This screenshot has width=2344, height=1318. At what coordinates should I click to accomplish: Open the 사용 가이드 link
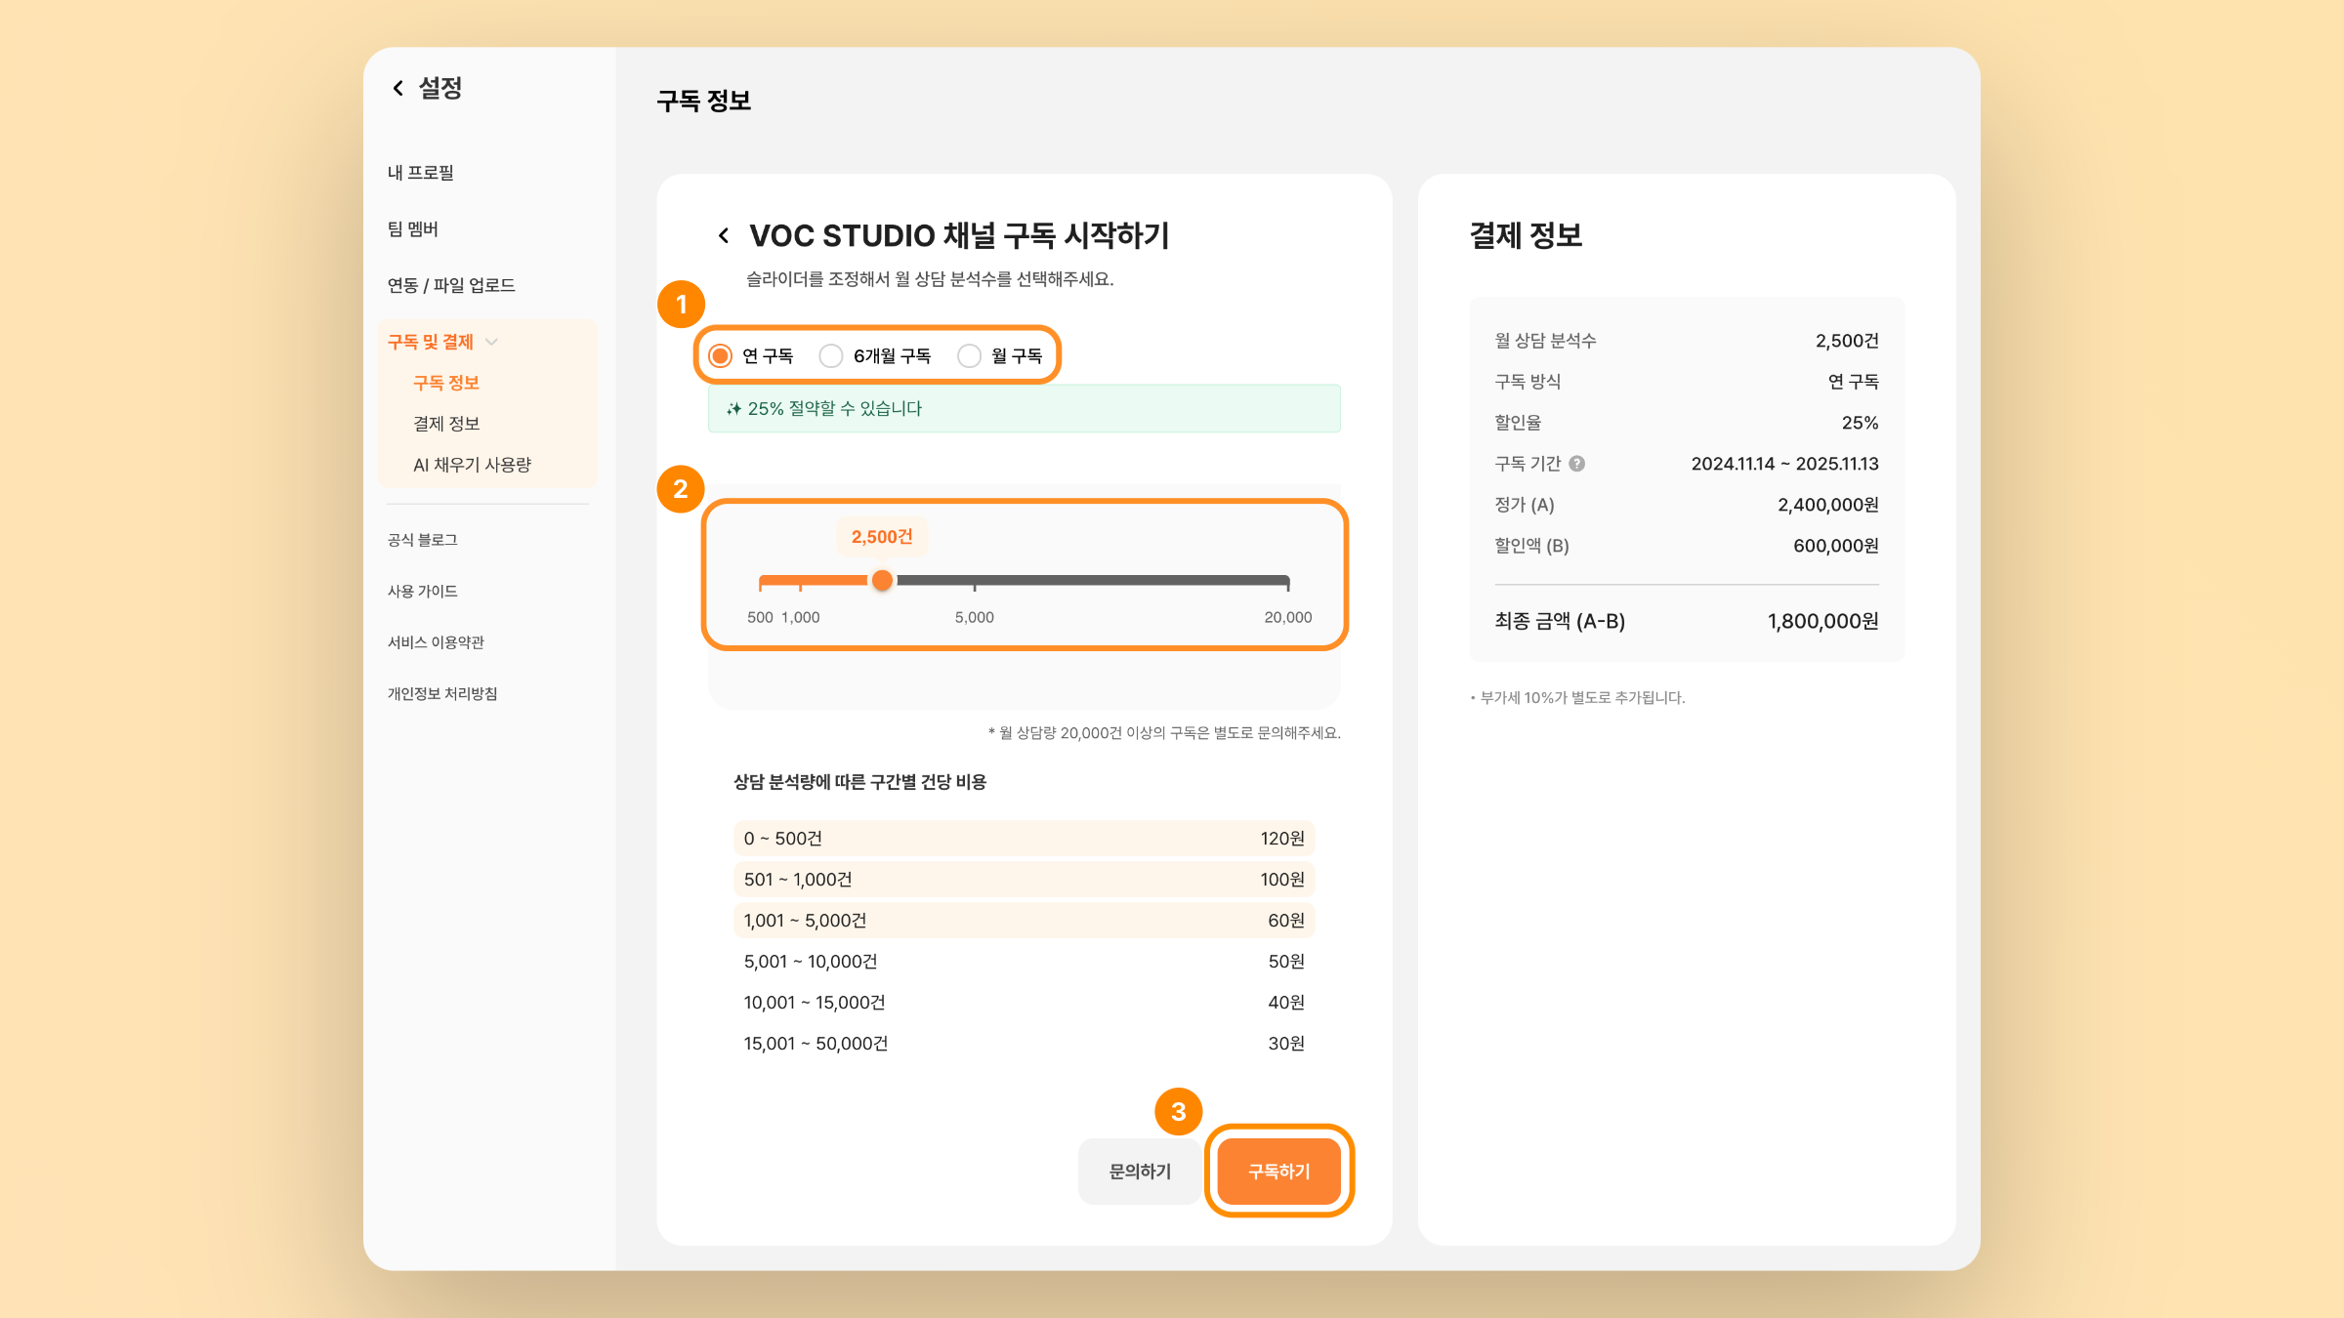pos(422,591)
